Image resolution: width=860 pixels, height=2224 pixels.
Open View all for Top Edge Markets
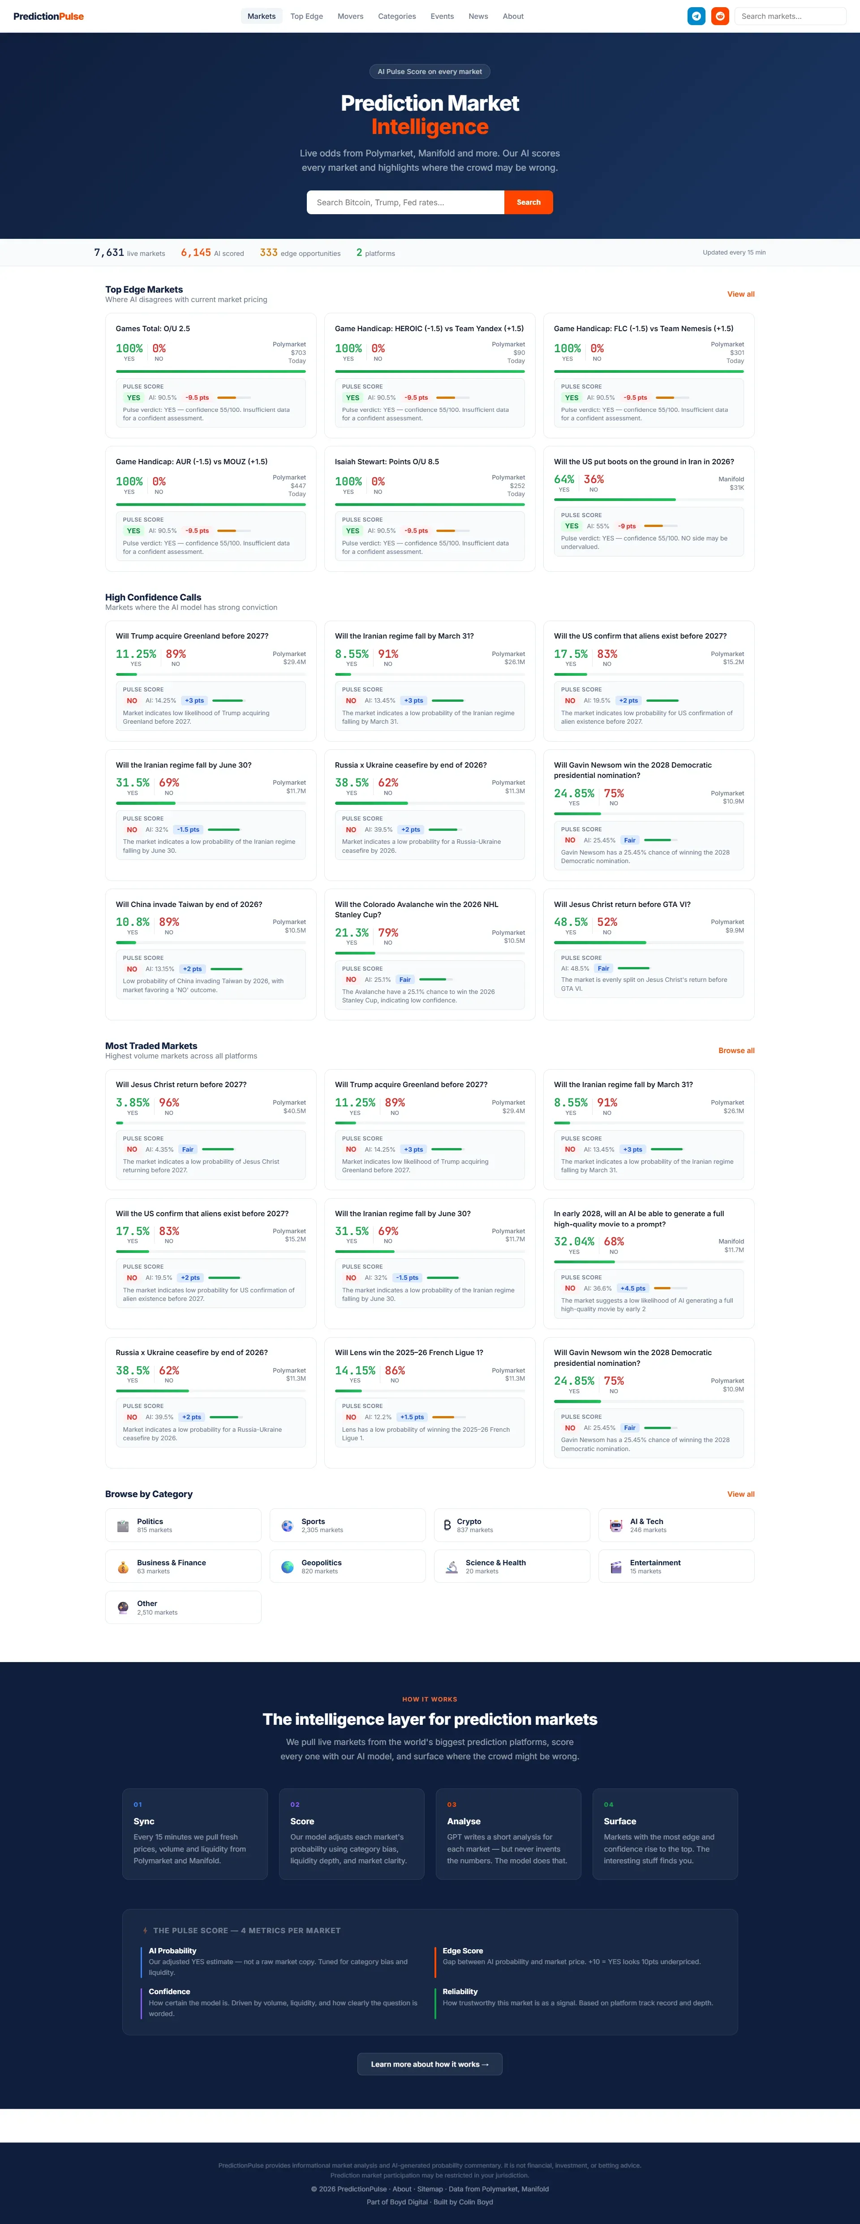[x=740, y=294]
